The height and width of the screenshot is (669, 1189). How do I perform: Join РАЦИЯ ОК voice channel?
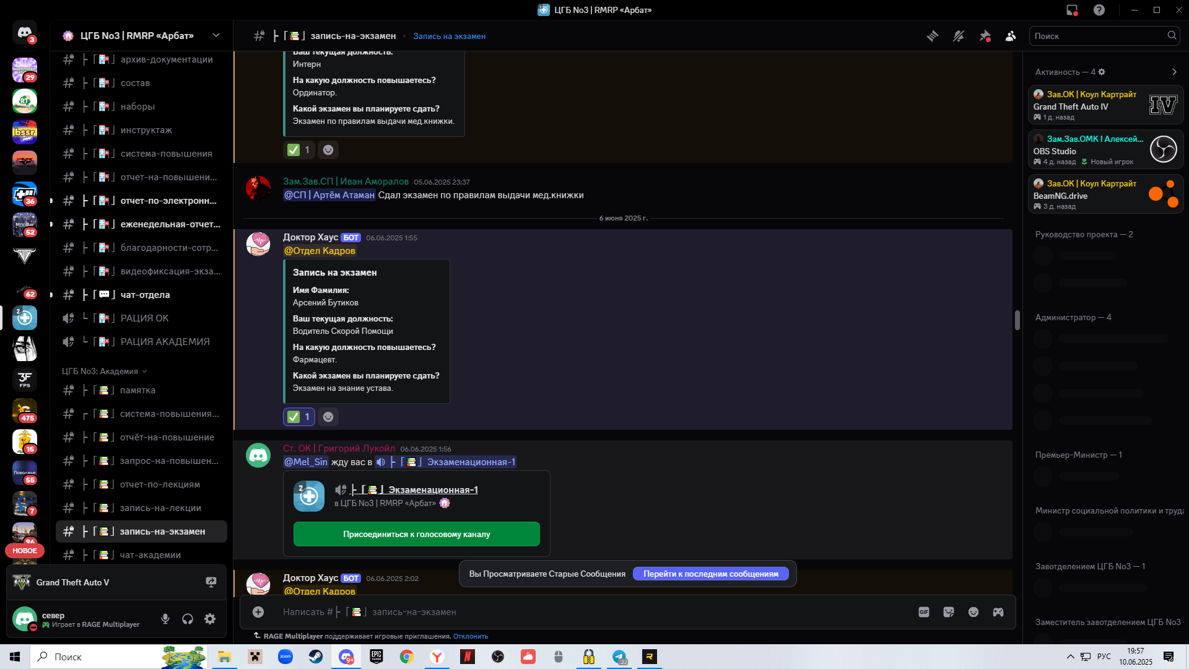pyautogui.click(x=141, y=318)
